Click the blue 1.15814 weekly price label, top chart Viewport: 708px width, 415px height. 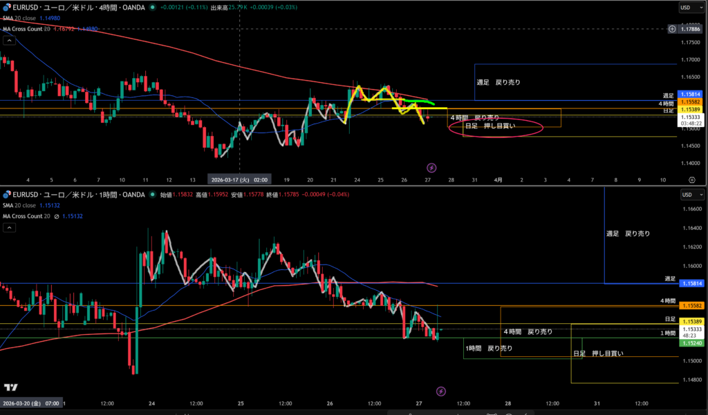click(x=691, y=94)
